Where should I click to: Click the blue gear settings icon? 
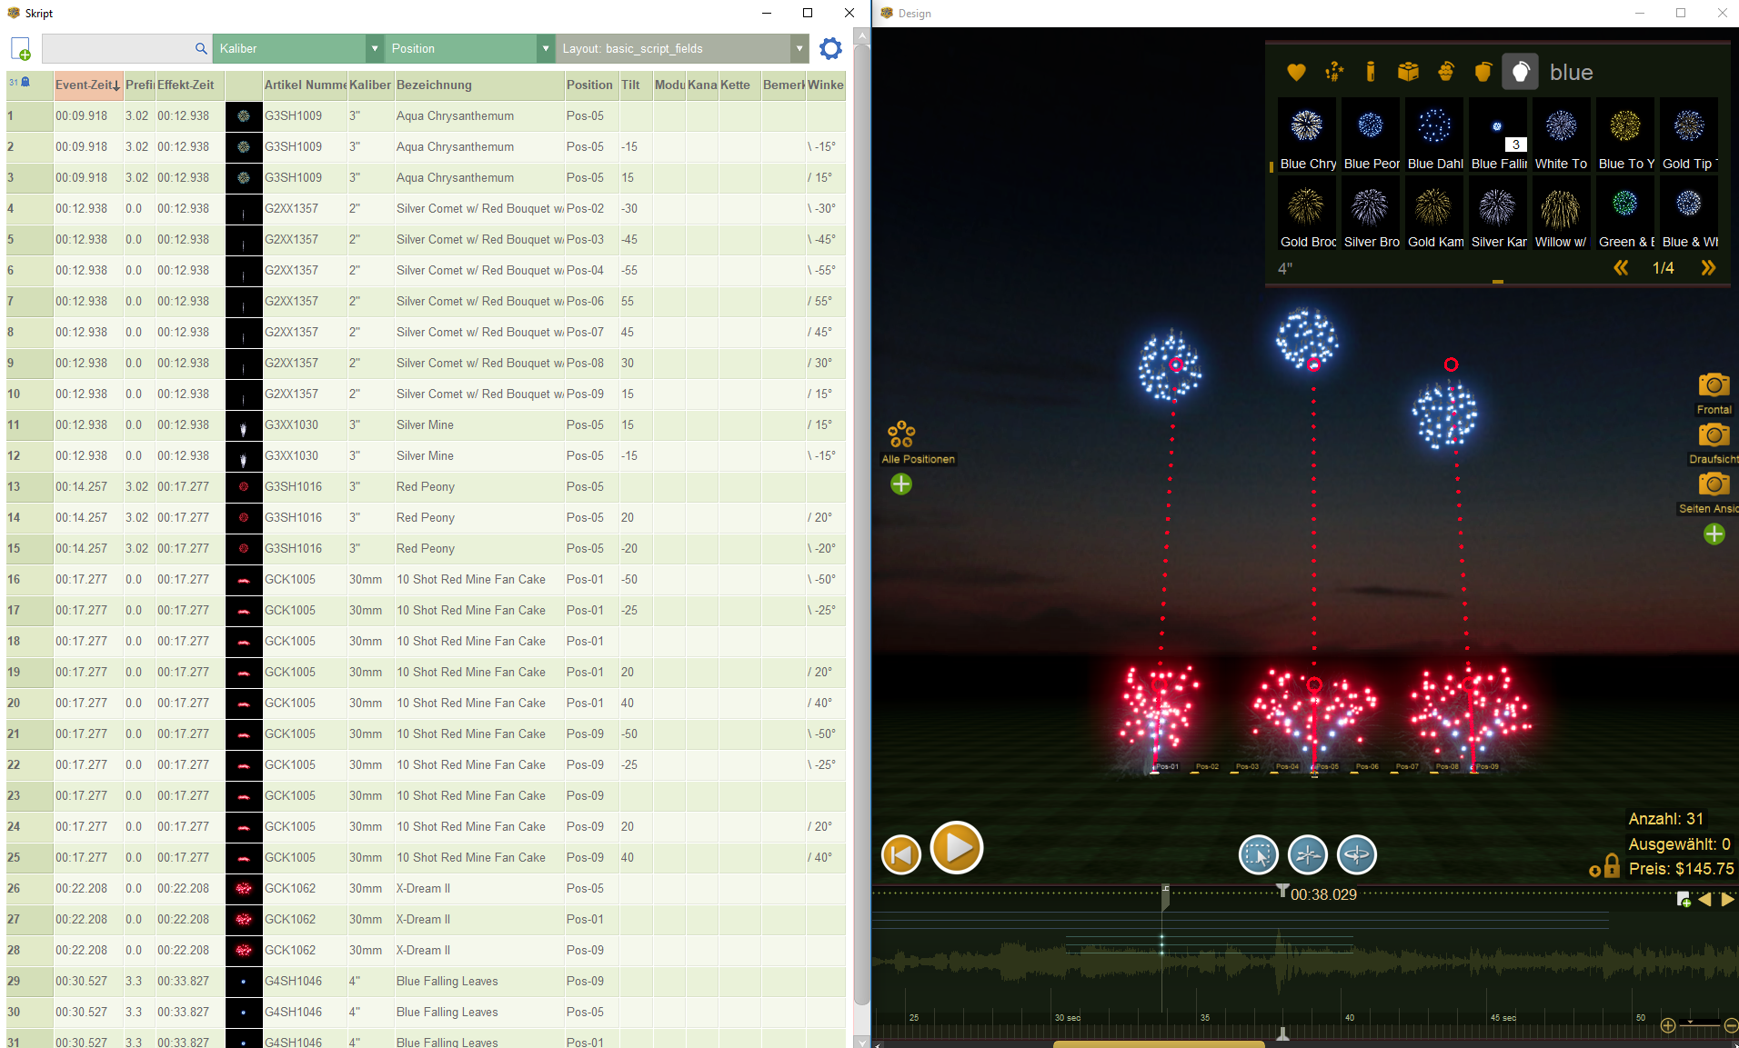[x=830, y=49]
